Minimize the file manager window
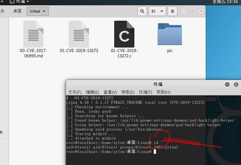The image size is (241, 165). (x=184, y=11)
